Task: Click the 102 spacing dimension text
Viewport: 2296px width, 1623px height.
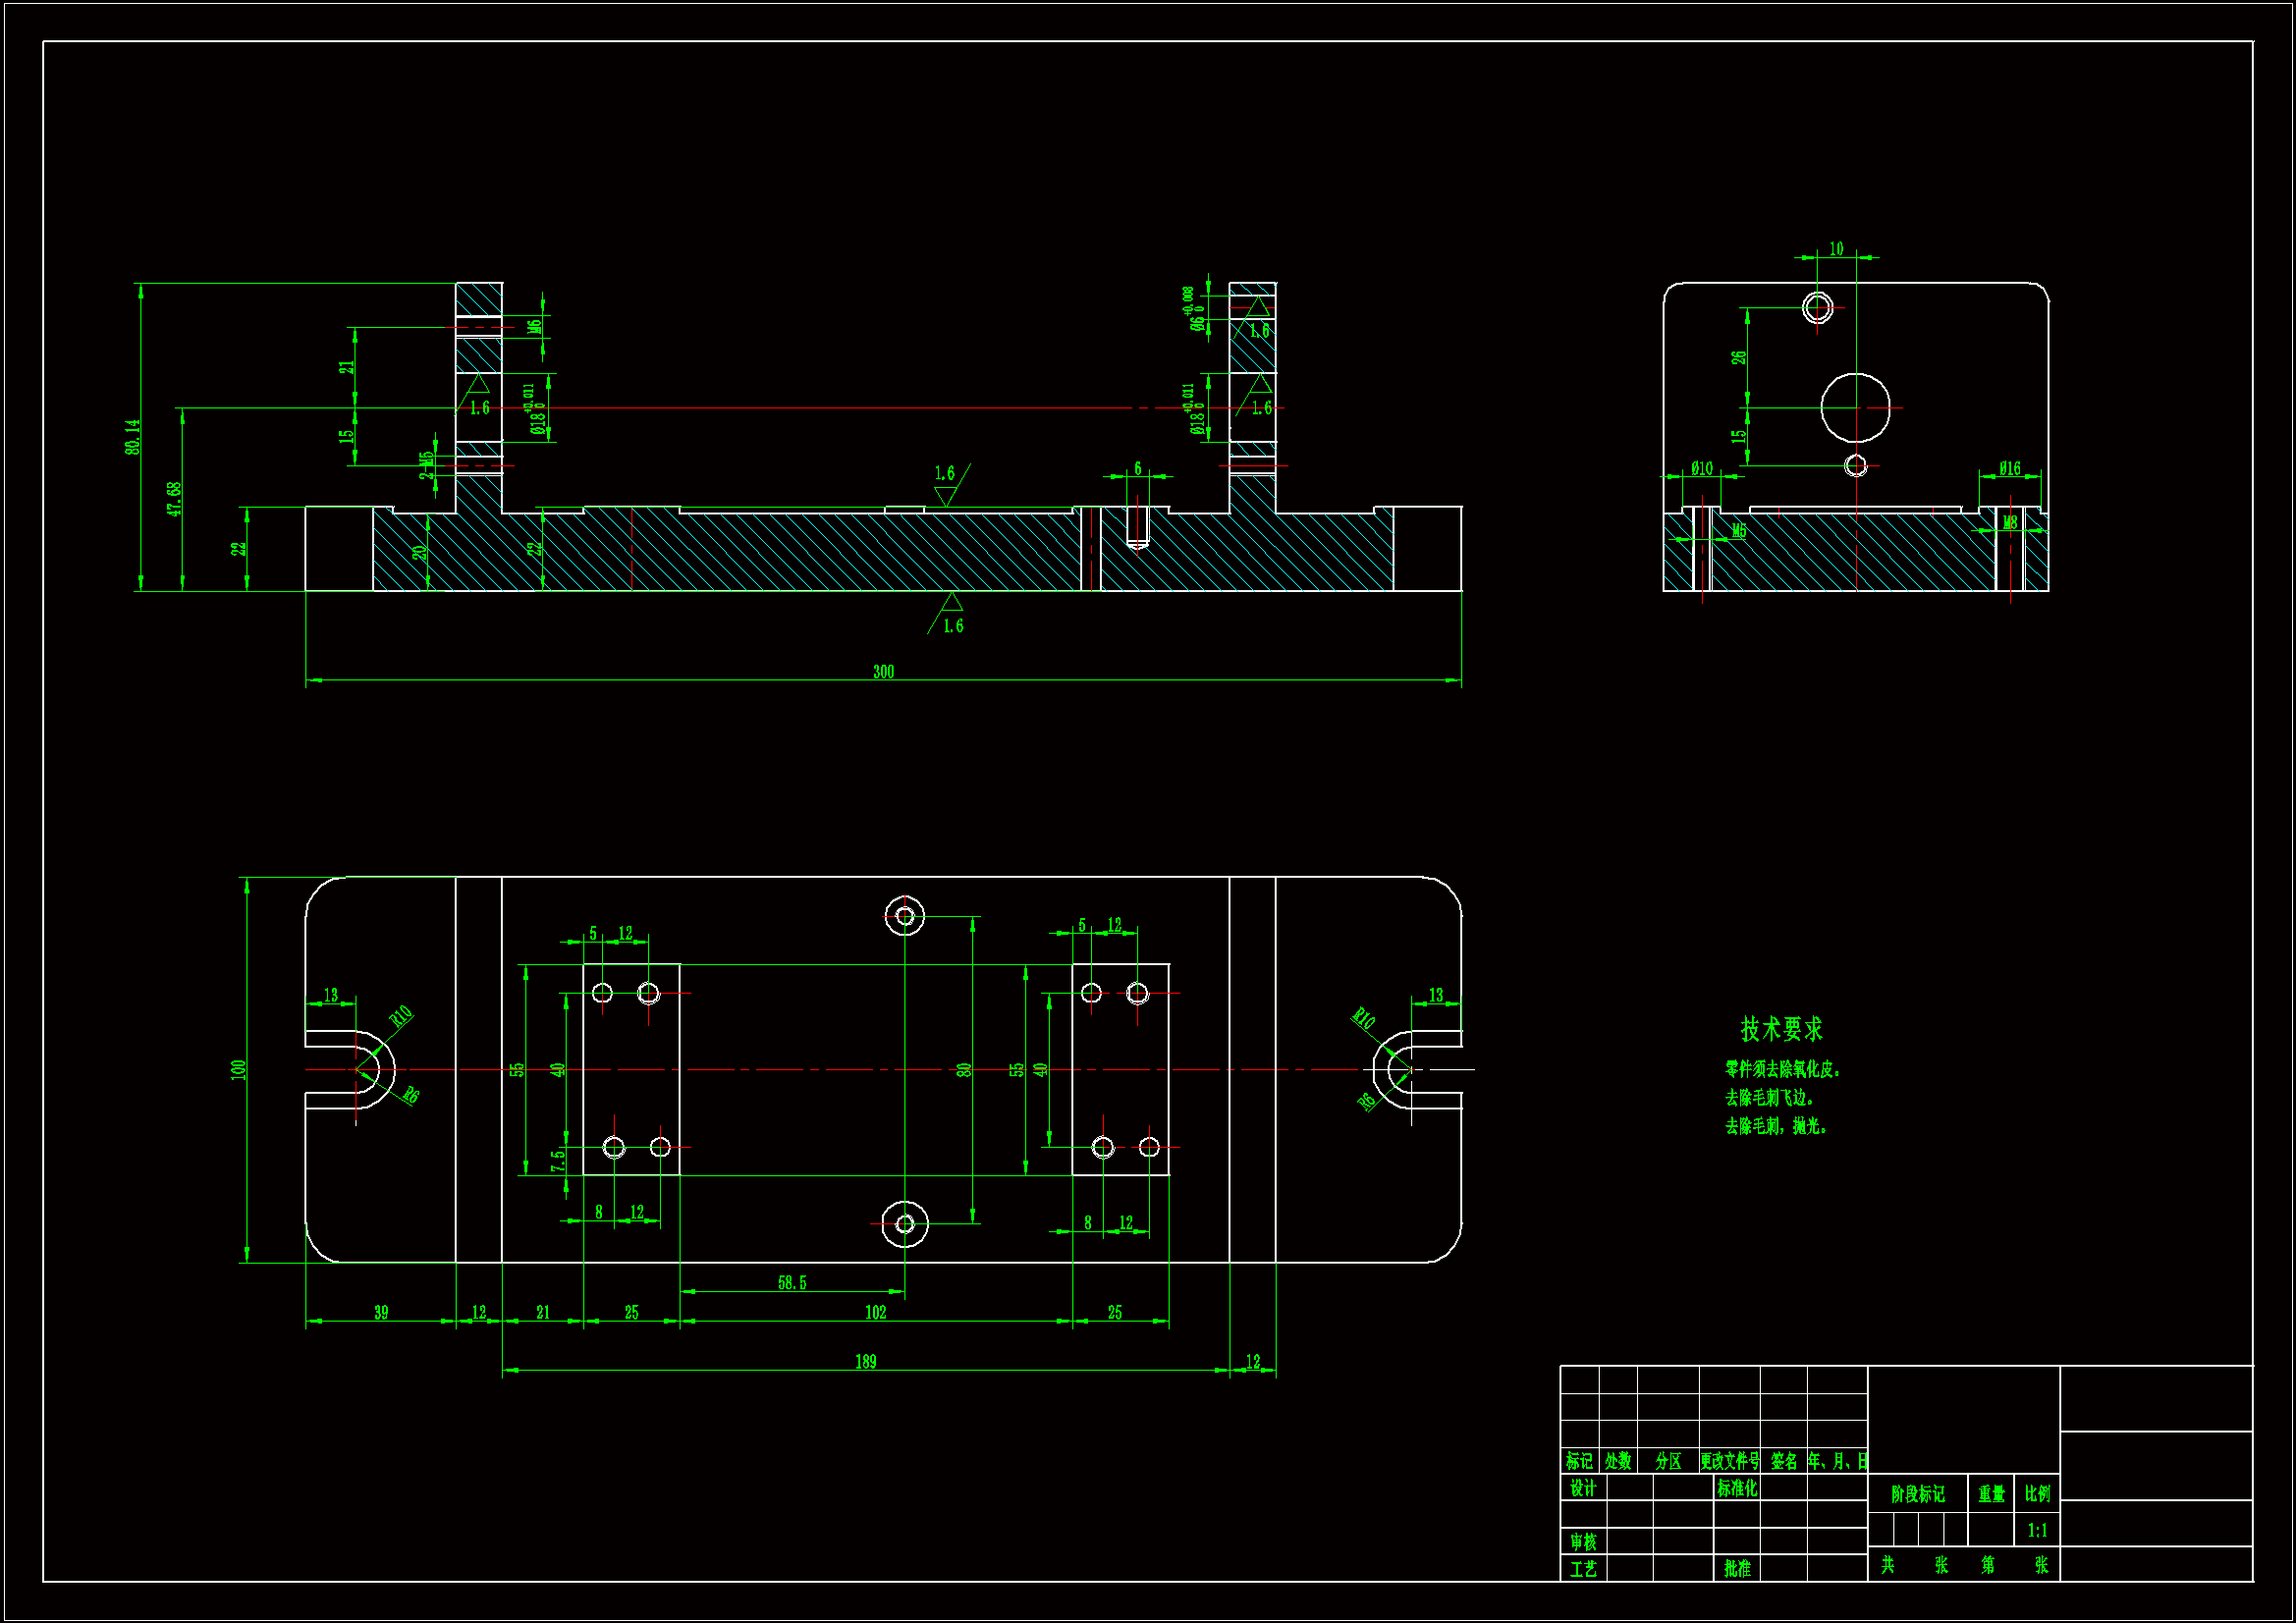Action: tap(875, 1313)
